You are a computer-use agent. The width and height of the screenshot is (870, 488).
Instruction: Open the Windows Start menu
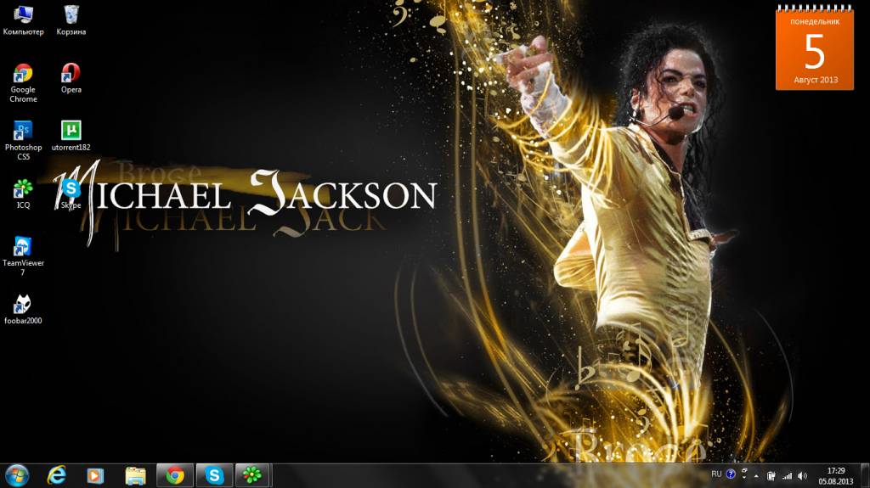pos(16,475)
